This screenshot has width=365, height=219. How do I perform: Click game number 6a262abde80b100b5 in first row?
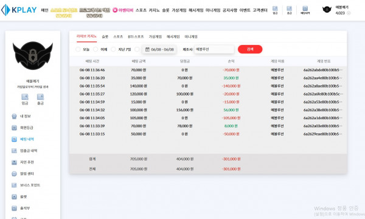323,70
